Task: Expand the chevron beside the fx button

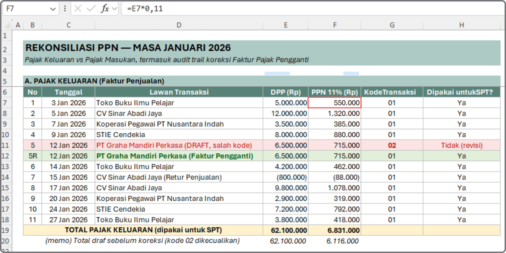Action: (x=114, y=9)
